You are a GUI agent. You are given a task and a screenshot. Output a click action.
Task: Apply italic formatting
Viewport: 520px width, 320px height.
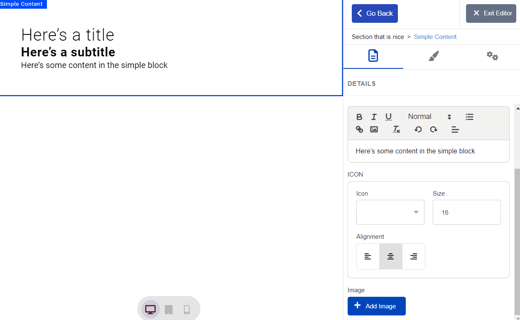pyautogui.click(x=374, y=117)
